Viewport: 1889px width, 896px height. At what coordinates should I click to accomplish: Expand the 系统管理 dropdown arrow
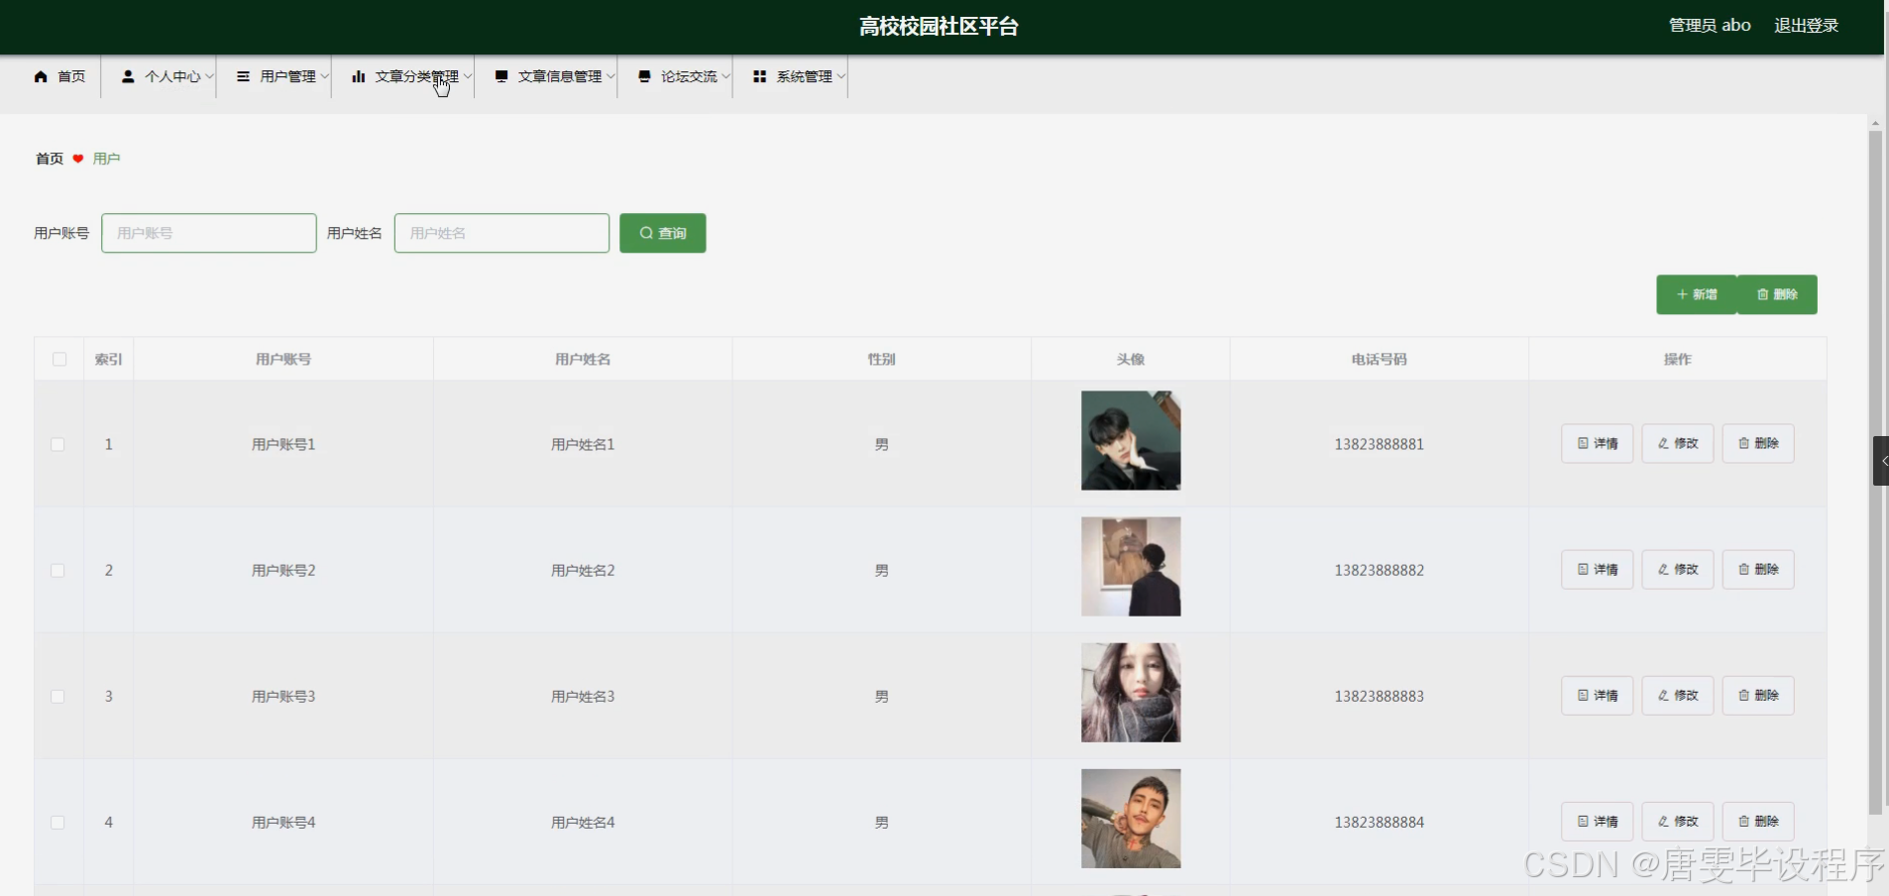(x=840, y=76)
